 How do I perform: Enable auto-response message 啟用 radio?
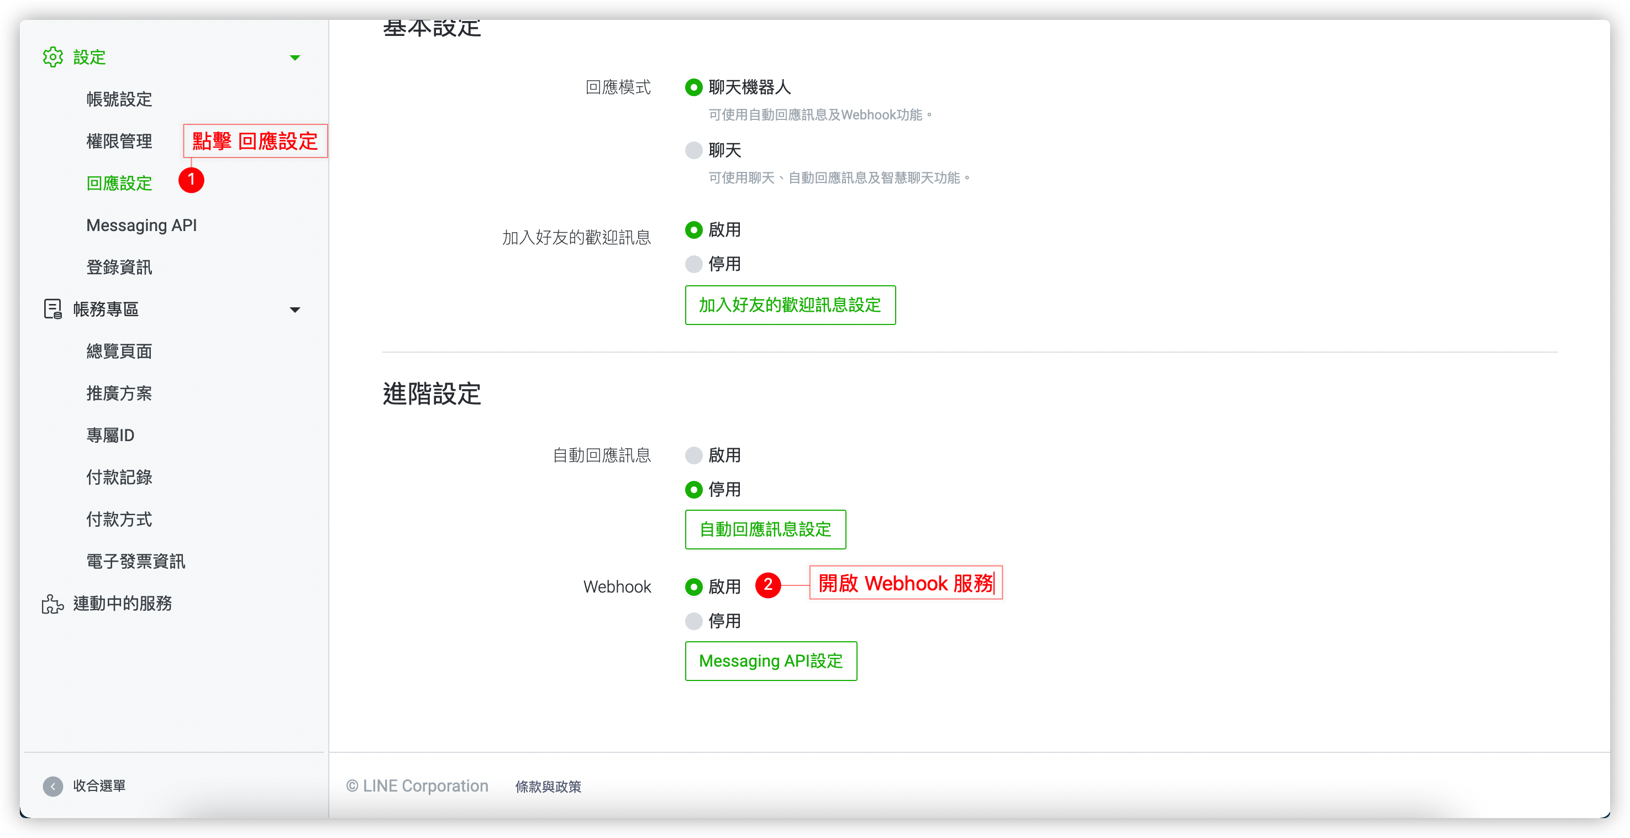[693, 455]
